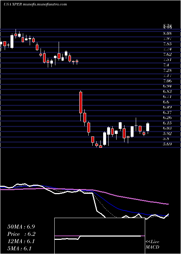Select the 7.62 price axis label

point(167,54)
